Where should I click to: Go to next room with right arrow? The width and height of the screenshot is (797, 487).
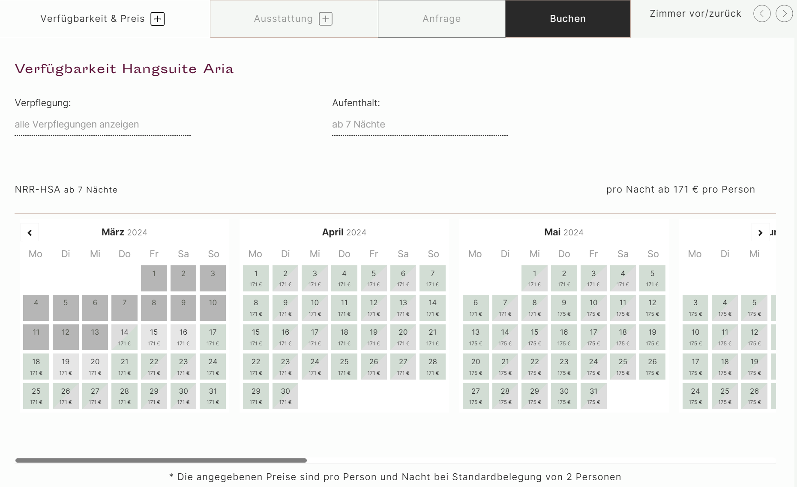point(784,14)
